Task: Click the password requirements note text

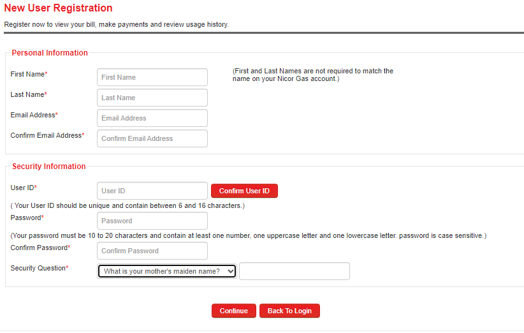Action: pyautogui.click(x=249, y=235)
